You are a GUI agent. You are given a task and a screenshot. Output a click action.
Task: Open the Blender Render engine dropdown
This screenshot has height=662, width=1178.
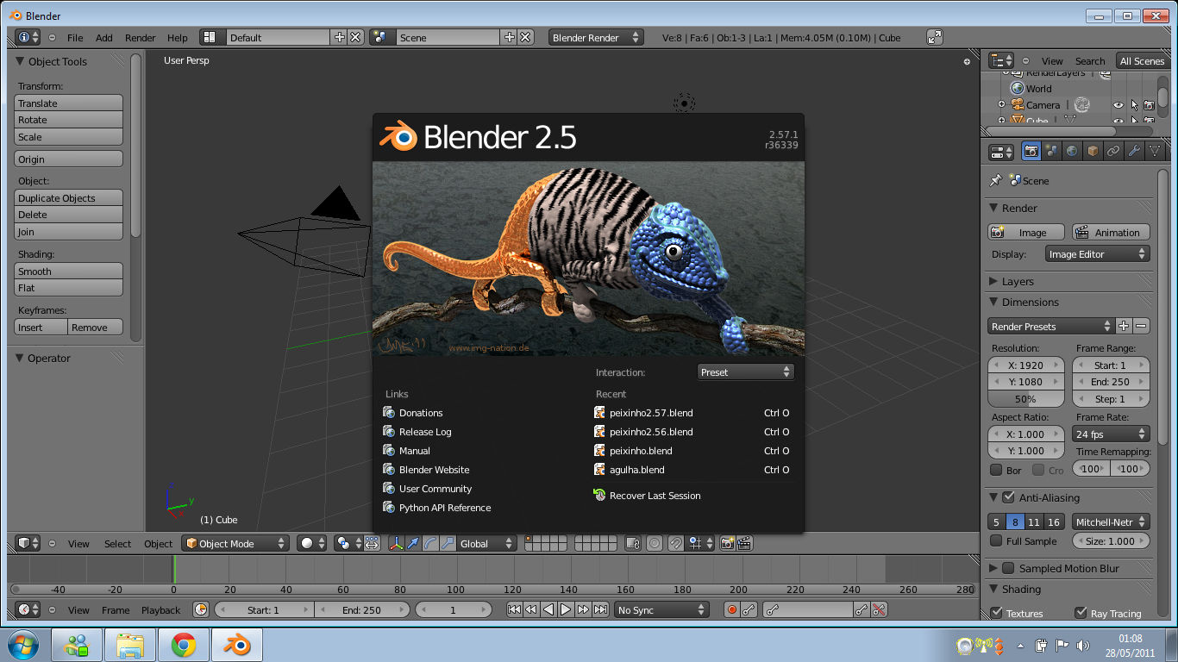coord(596,38)
